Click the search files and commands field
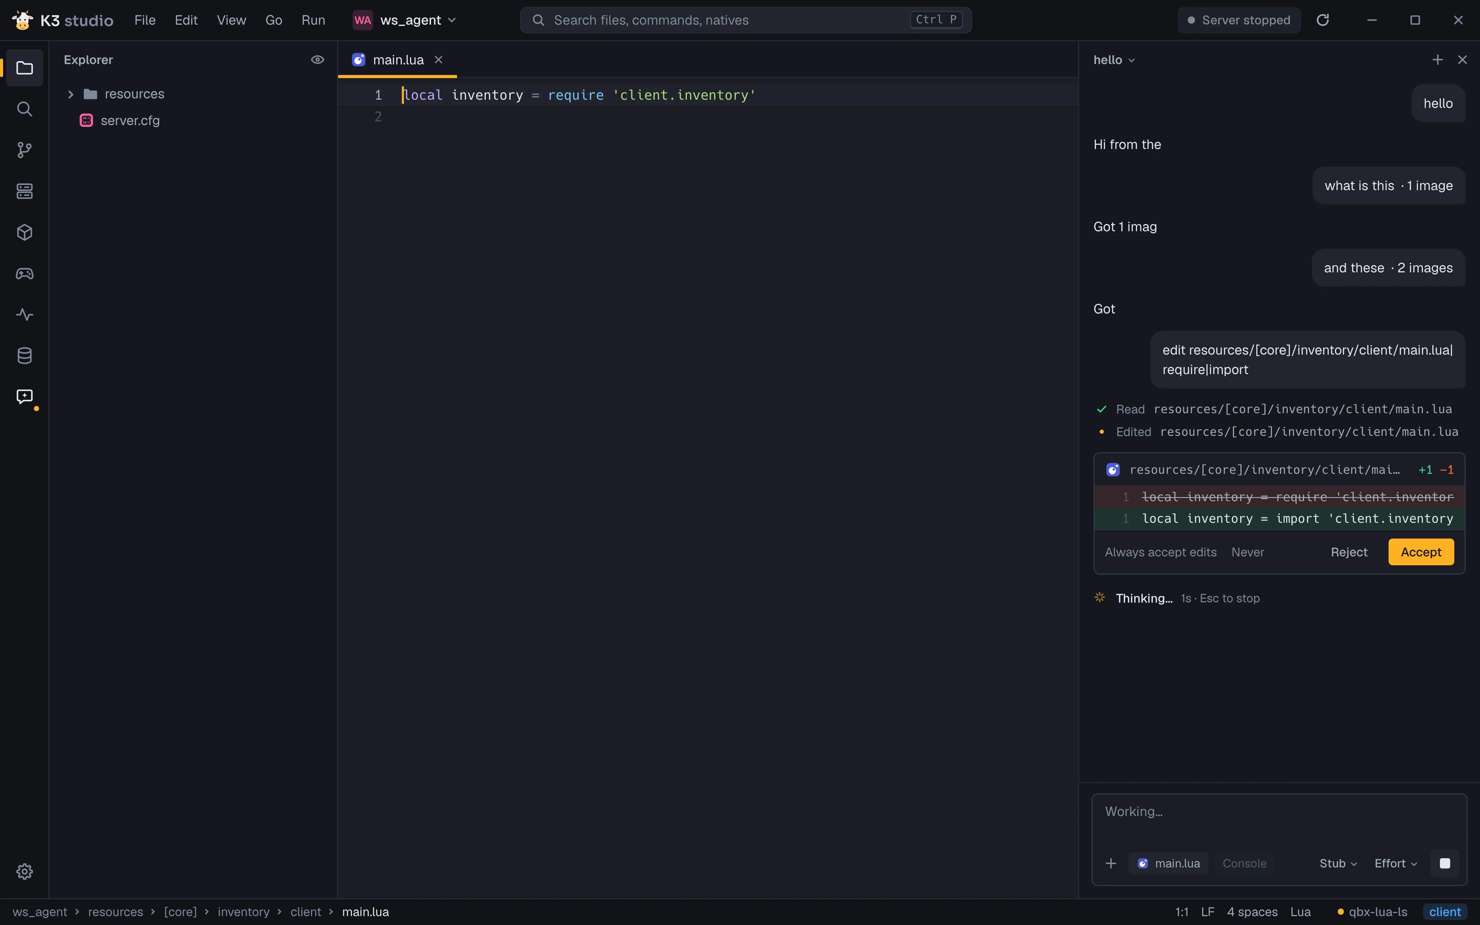This screenshot has width=1480, height=925. 745,20
